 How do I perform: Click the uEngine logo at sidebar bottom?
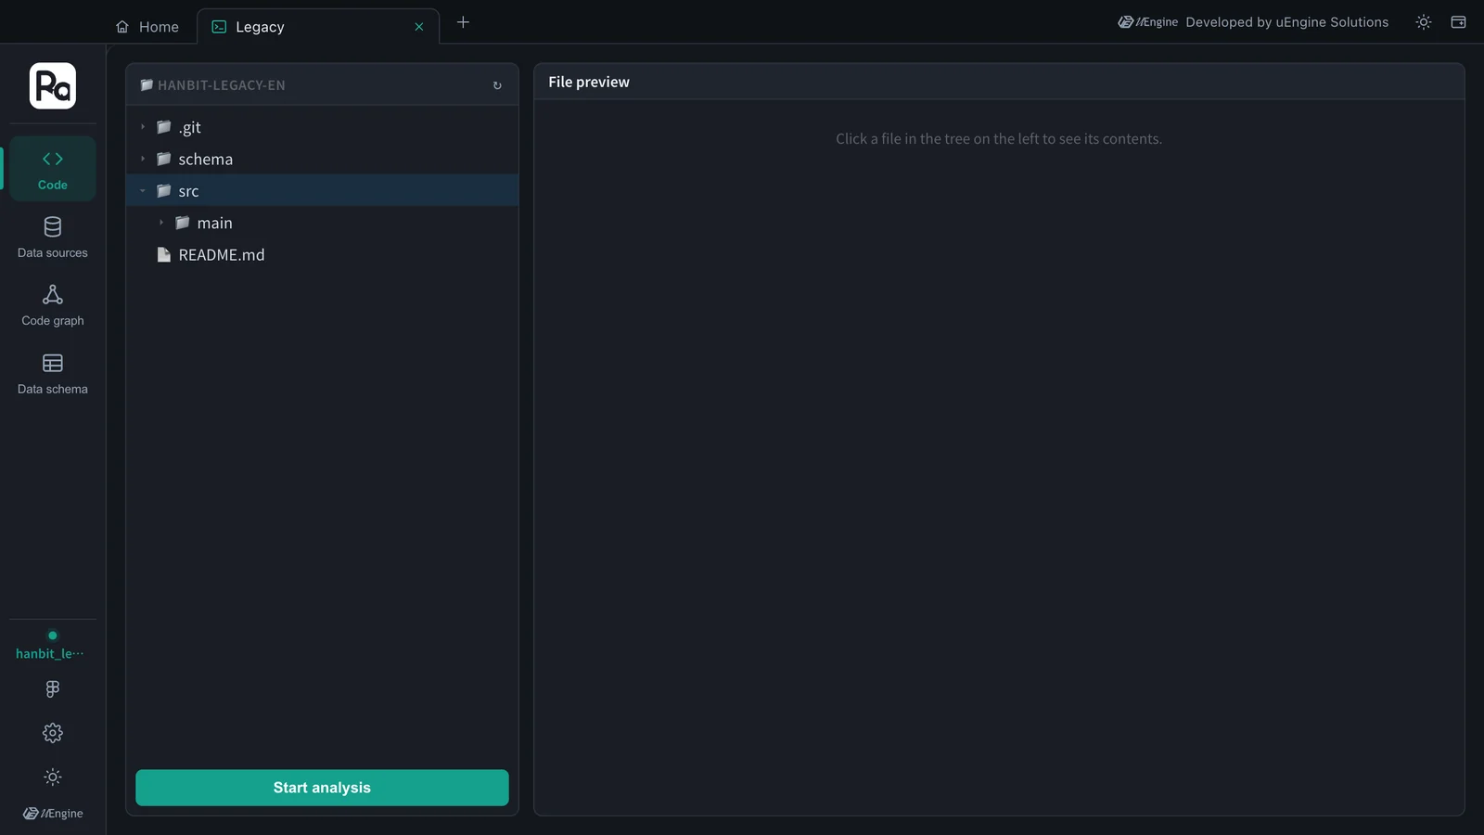(53, 814)
